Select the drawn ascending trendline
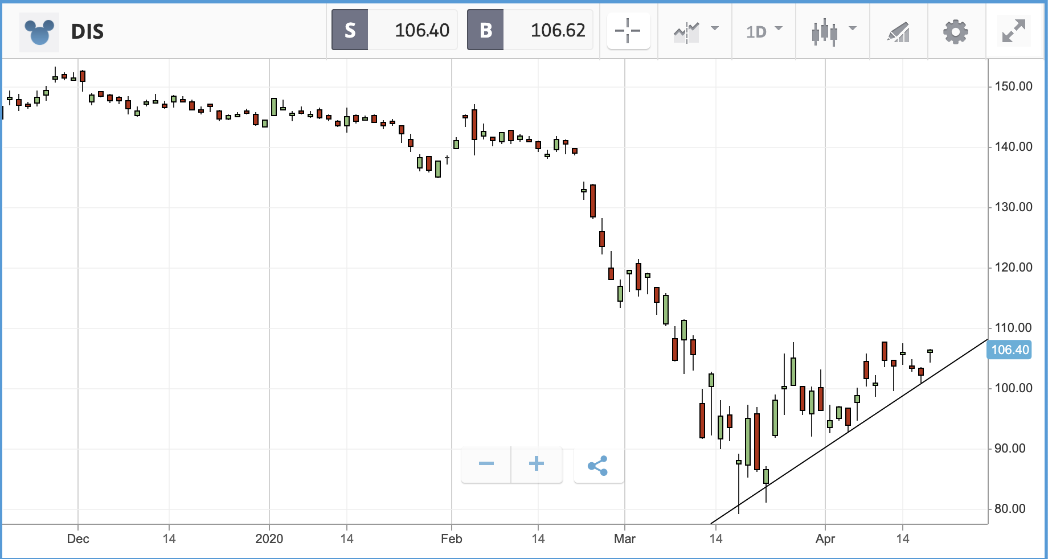This screenshot has height=559, width=1048. pyautogui.click(x=849, y=431)
